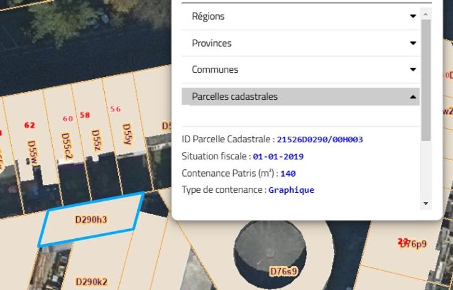The height and width of the screenshot is (290, 453).
Task: Click house number 62 label on map
Action: [x=29, y=125]
